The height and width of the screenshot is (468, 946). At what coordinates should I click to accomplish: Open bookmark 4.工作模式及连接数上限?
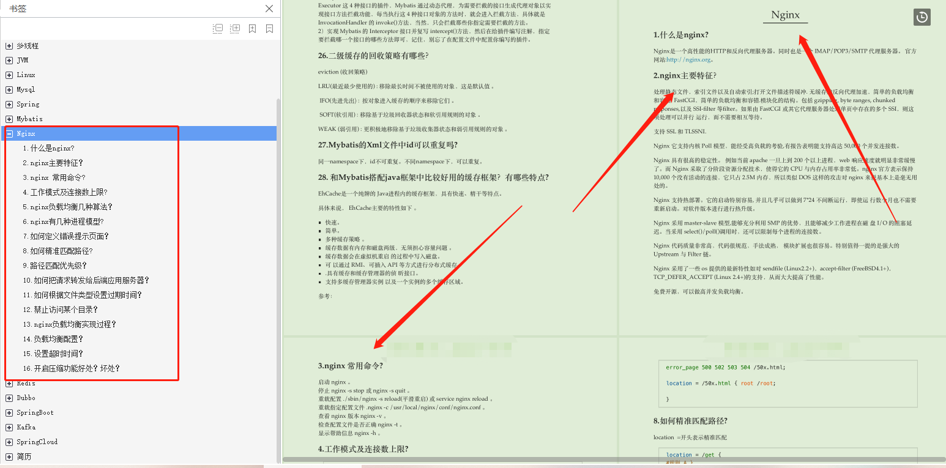coord(65,192)
